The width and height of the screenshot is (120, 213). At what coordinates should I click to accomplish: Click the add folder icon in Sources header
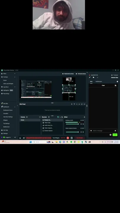coord(62,117)
